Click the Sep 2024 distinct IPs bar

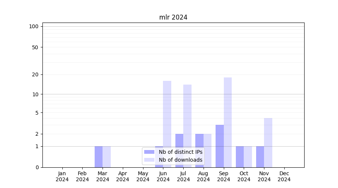[x=220, y=146]
